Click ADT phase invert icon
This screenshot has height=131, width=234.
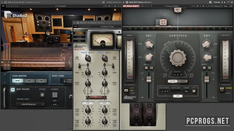click(209, 68)
